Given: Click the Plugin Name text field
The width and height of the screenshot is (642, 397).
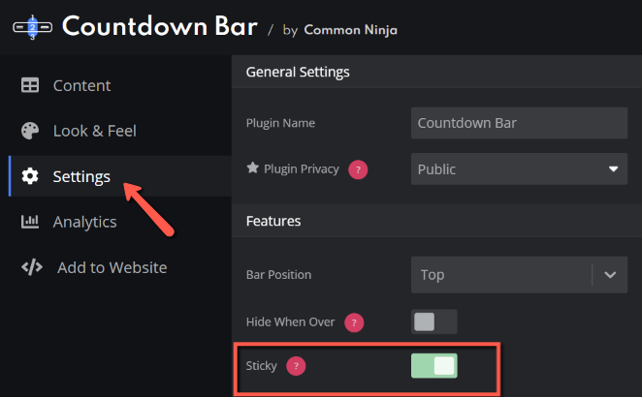Looking at the screenshot, I should 519,123.
